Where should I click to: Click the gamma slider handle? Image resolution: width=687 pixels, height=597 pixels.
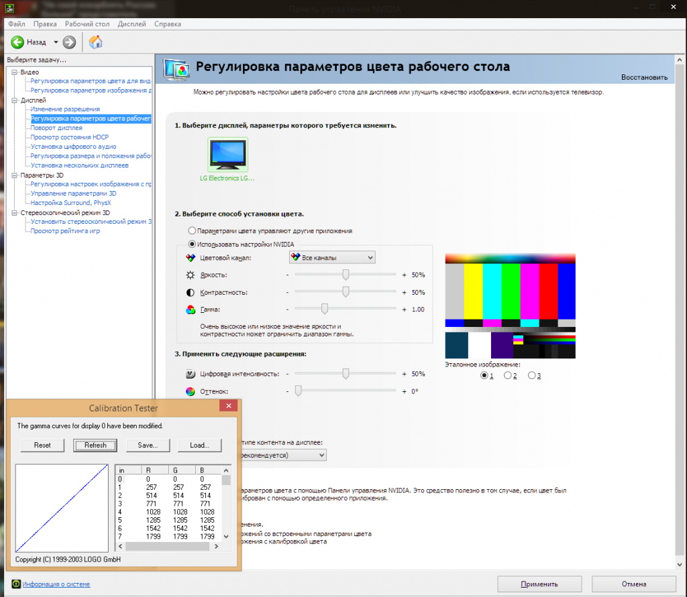tap(324, 309)
